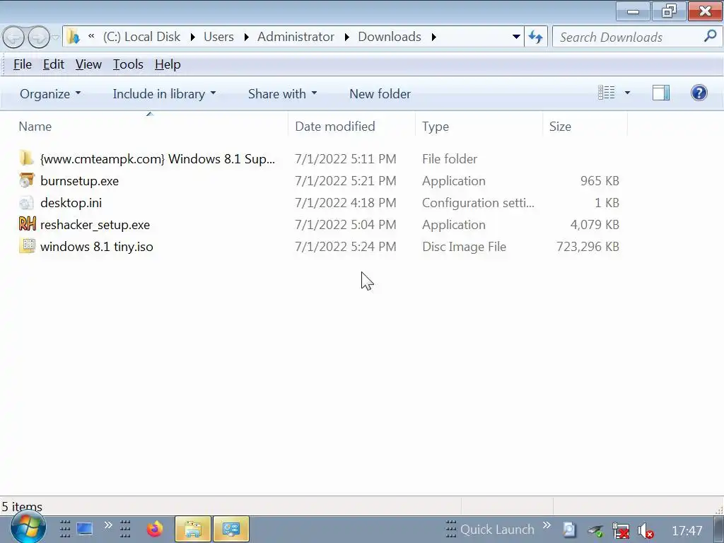Go back using the Back arrow button
The image size is (724, 543).
coord(13,37)
